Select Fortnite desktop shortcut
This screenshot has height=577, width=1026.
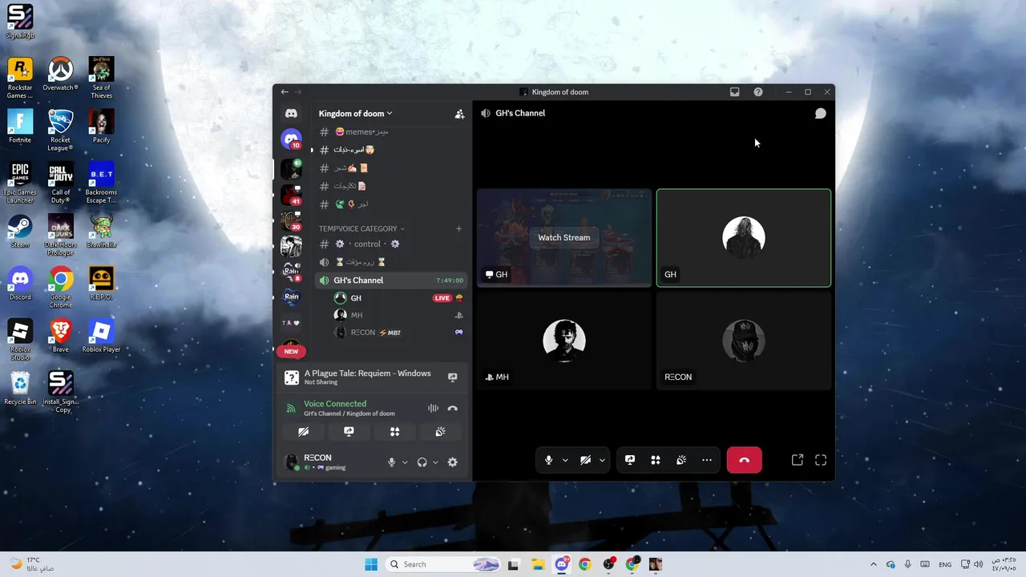[x=20, y=127]
